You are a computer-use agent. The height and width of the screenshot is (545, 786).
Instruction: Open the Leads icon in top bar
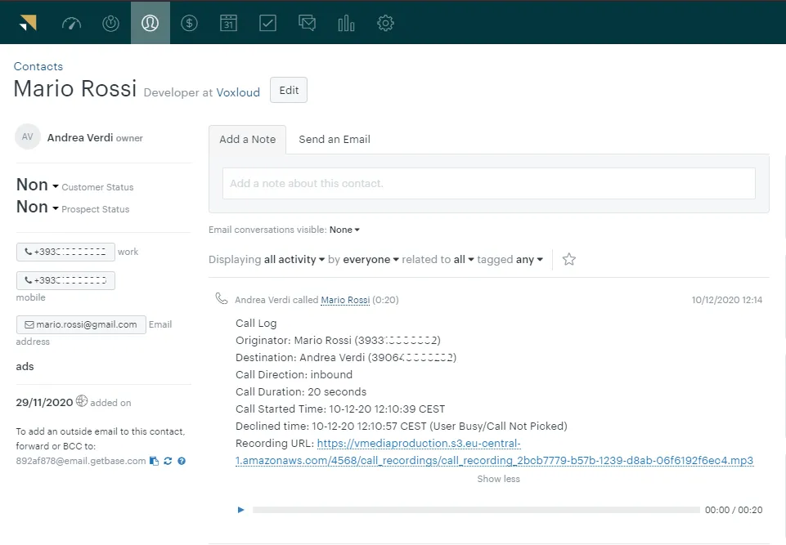[110, 23]
